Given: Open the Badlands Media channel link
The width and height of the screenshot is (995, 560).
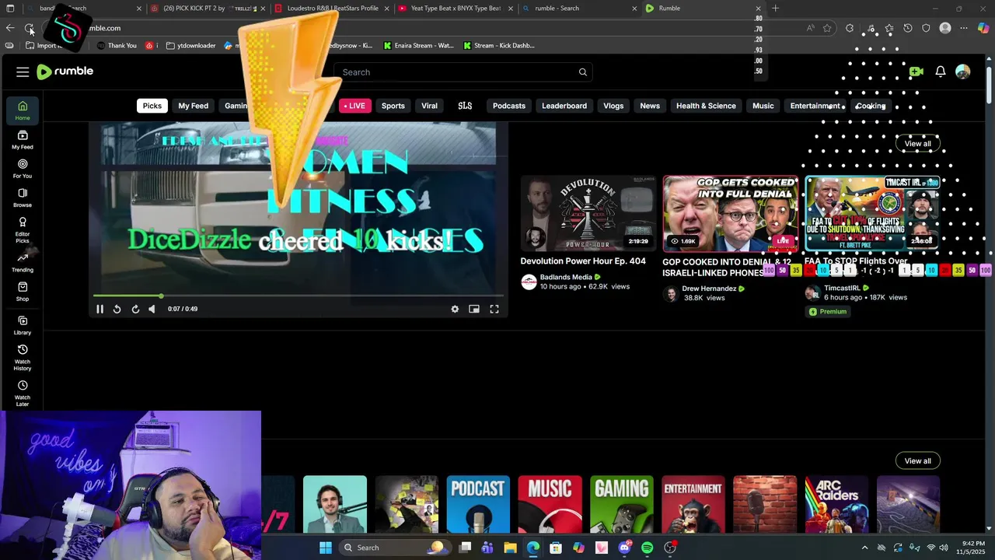Looking at the screenshot, I should pyautogui.click(x=566, y=277).
